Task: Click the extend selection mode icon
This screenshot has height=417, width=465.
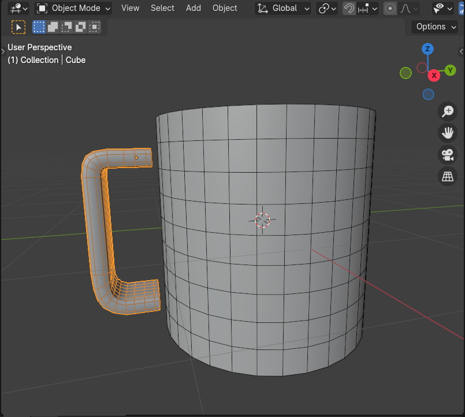Action: [x=53, y=27]
